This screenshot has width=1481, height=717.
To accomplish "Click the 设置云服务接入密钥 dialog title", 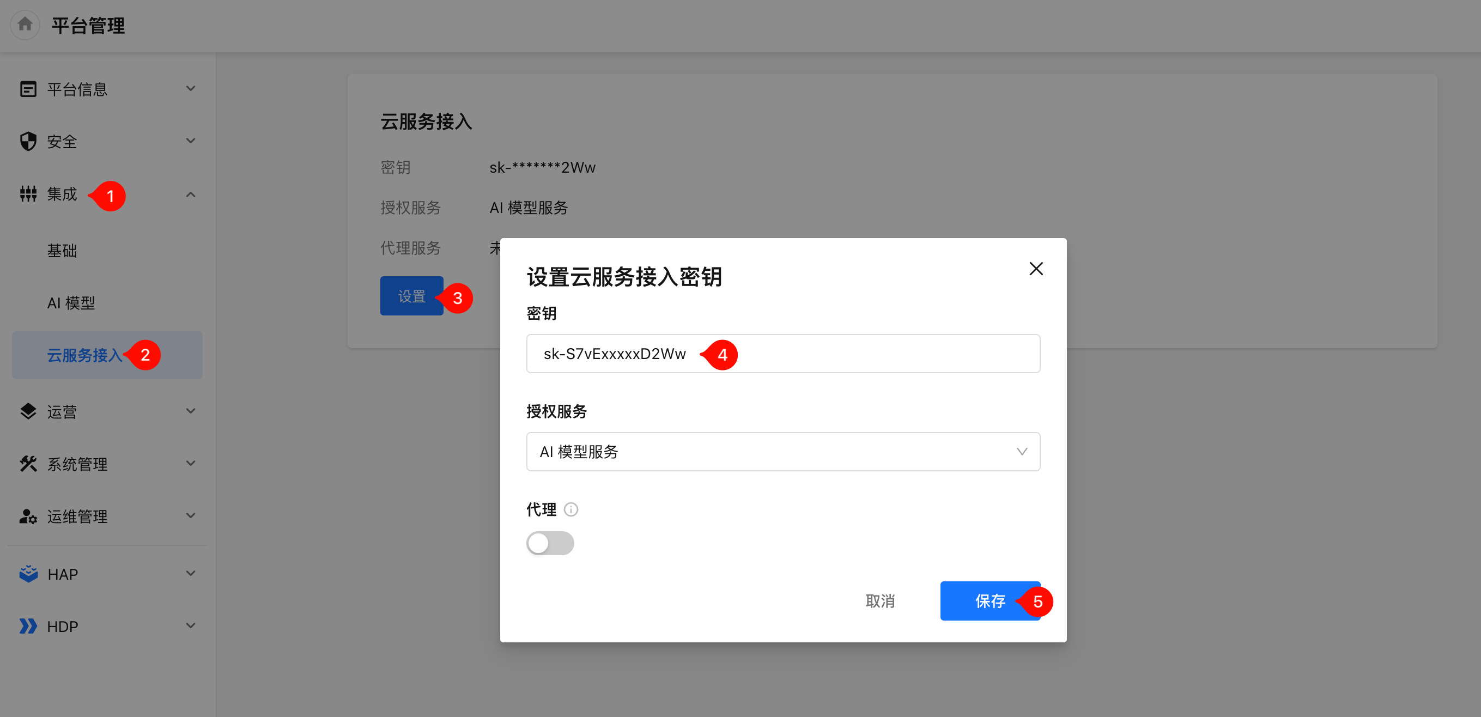I will click(x=624, y=277).
